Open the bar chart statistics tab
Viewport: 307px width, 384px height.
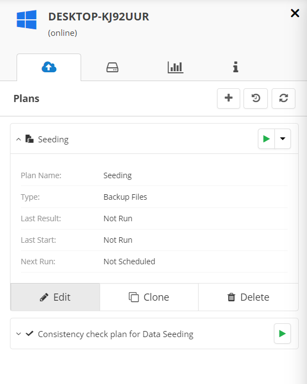[175, 67]
